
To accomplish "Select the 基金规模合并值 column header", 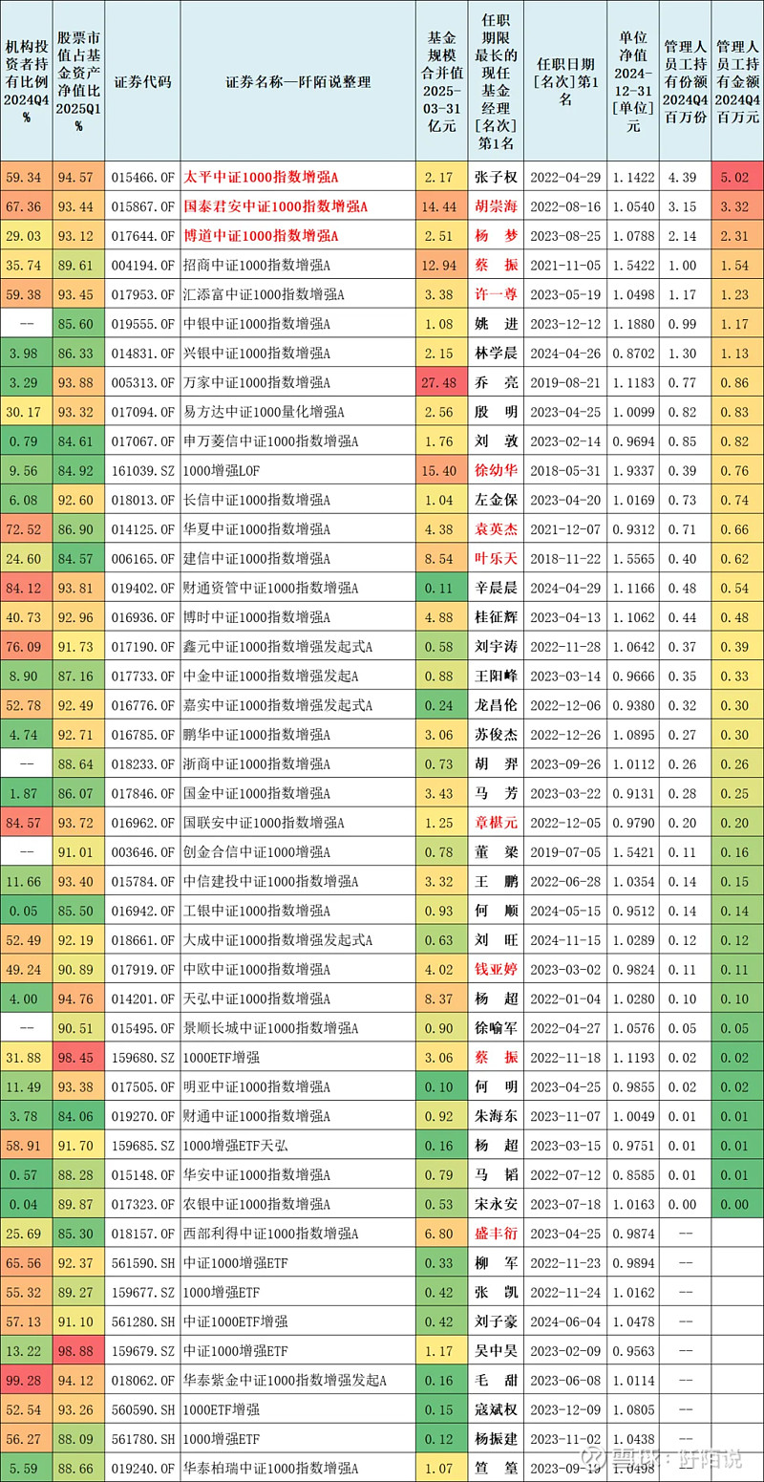I will click(x=441, y=81).
